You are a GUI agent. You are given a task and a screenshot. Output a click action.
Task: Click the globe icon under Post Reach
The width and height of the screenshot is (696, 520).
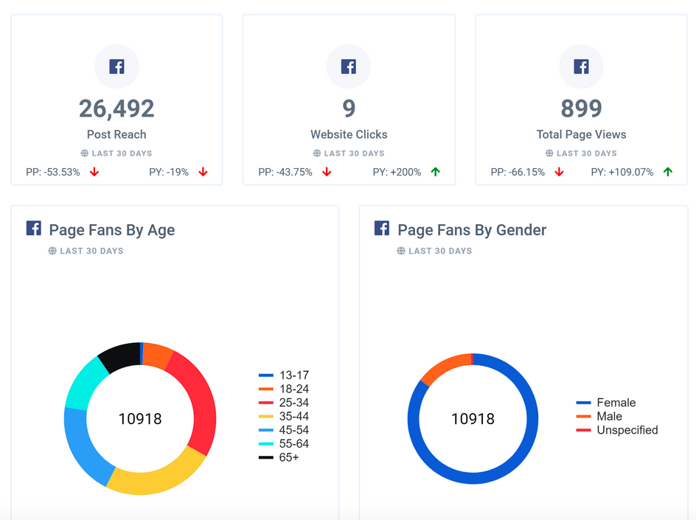pyautogui.click(x=84, y=153)
